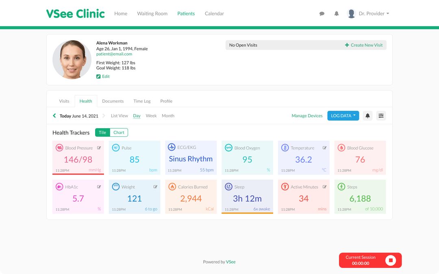This screenshot has width=439, height=274.
Task: Click the filter settings icon beside LOG DATA
Action: (x=381, y=116)
